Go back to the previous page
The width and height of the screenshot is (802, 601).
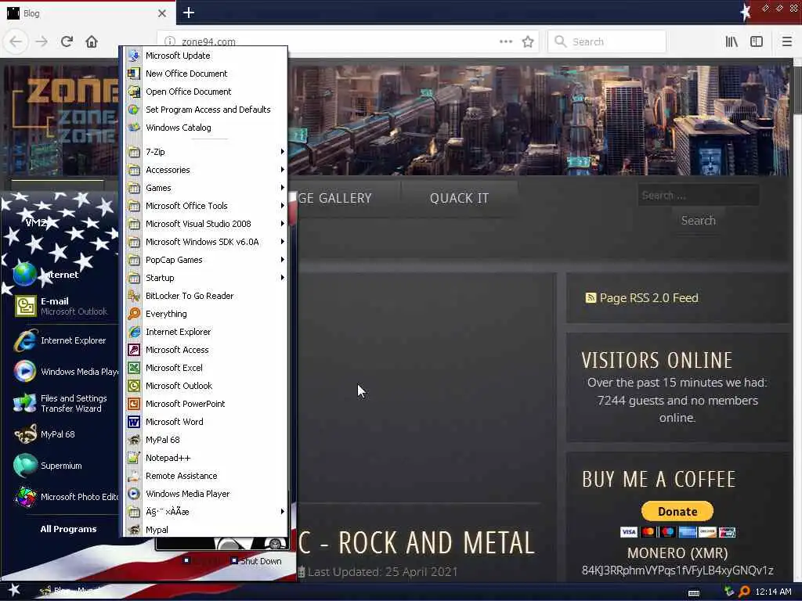16,41
